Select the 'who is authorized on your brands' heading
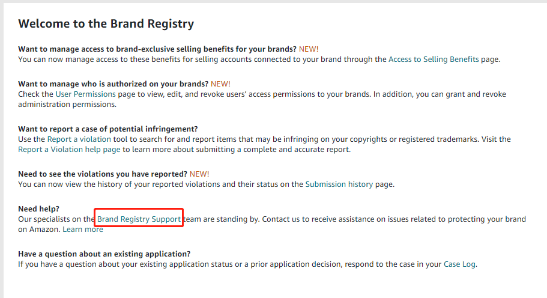Viewport: 547px width, 298px height. point(113,84)
